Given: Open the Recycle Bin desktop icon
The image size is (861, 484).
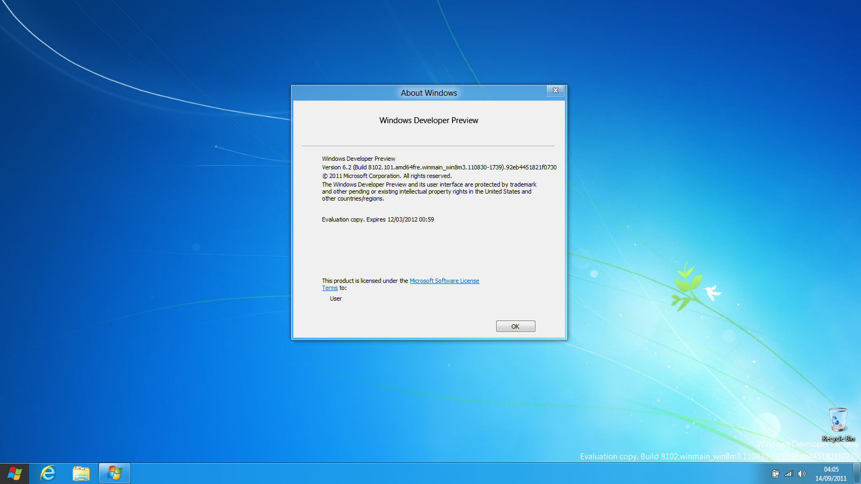Looking at the screenshot, I should tap(838, 424).
